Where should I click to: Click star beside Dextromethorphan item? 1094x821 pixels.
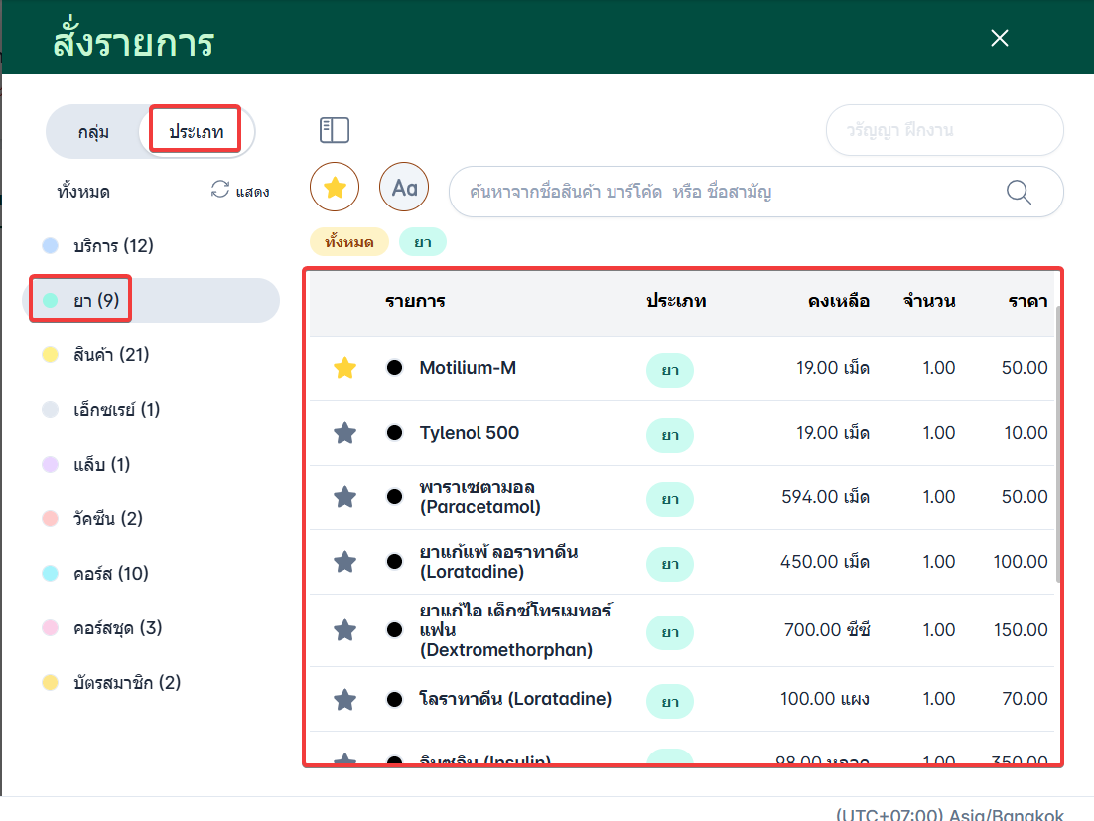pos(344,630)
